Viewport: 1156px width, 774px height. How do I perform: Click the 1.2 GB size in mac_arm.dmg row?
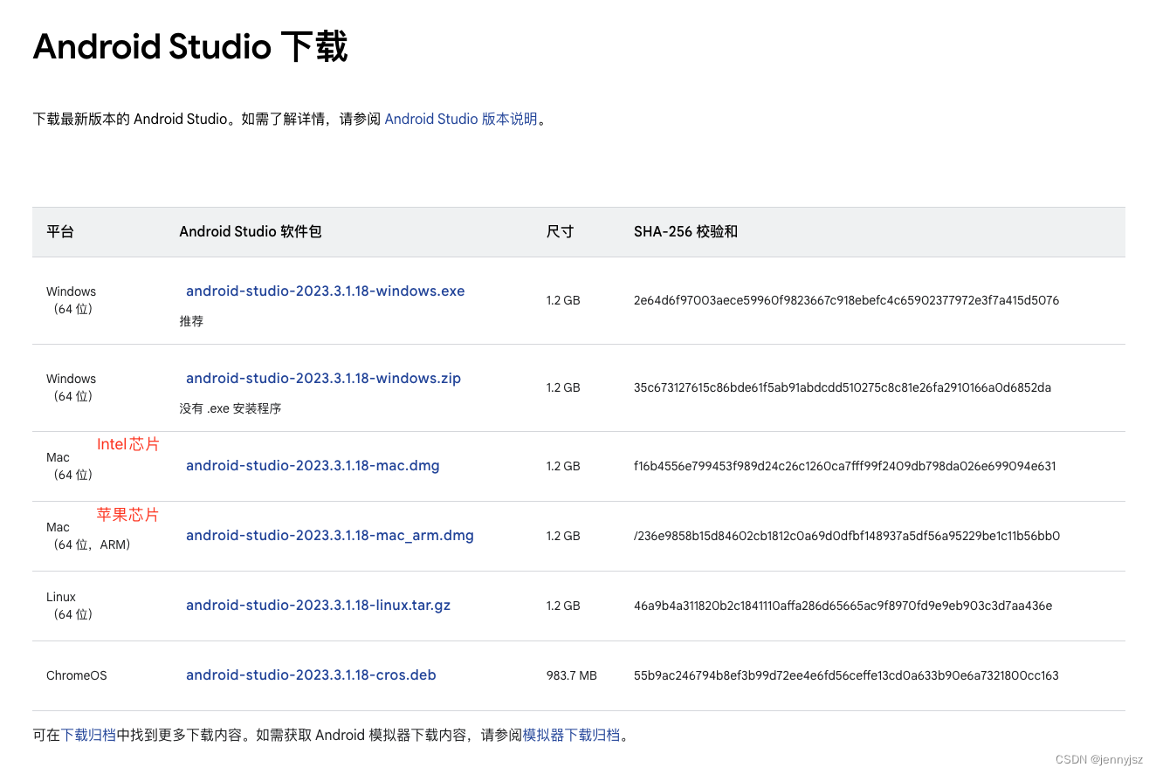(563, 536)
